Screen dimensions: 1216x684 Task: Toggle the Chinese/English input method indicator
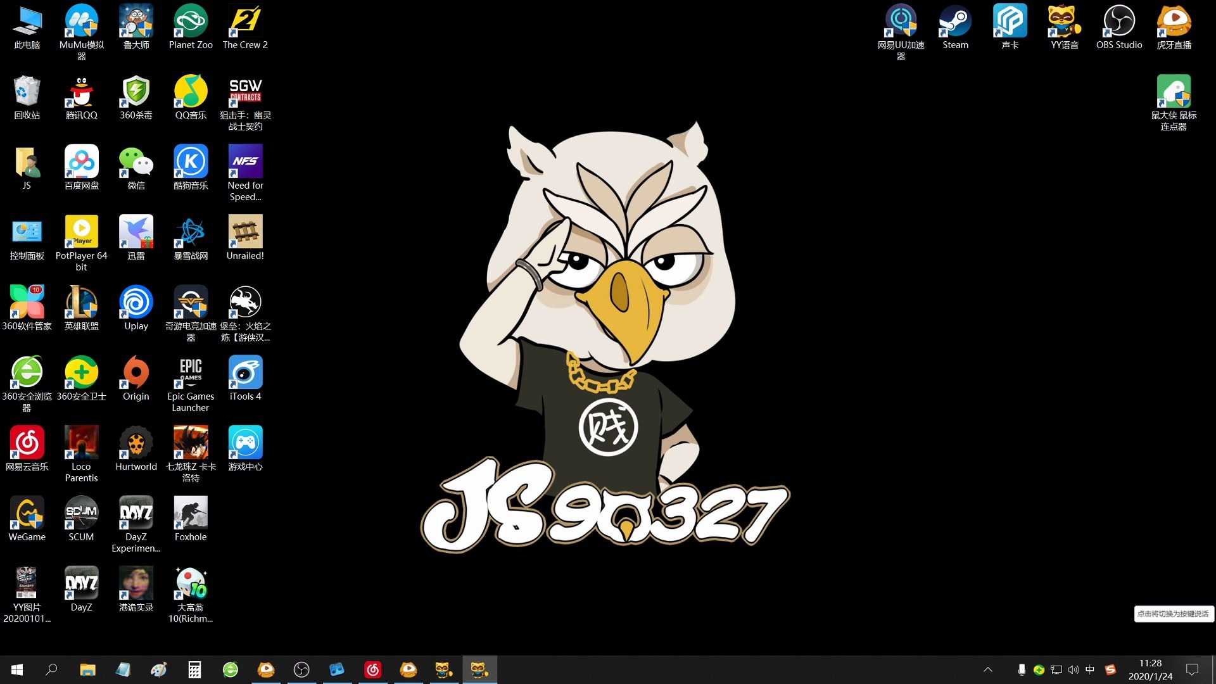point(1091,669)
